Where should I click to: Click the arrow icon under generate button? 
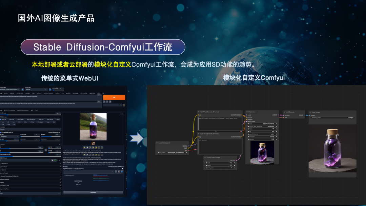coord(104,102)
